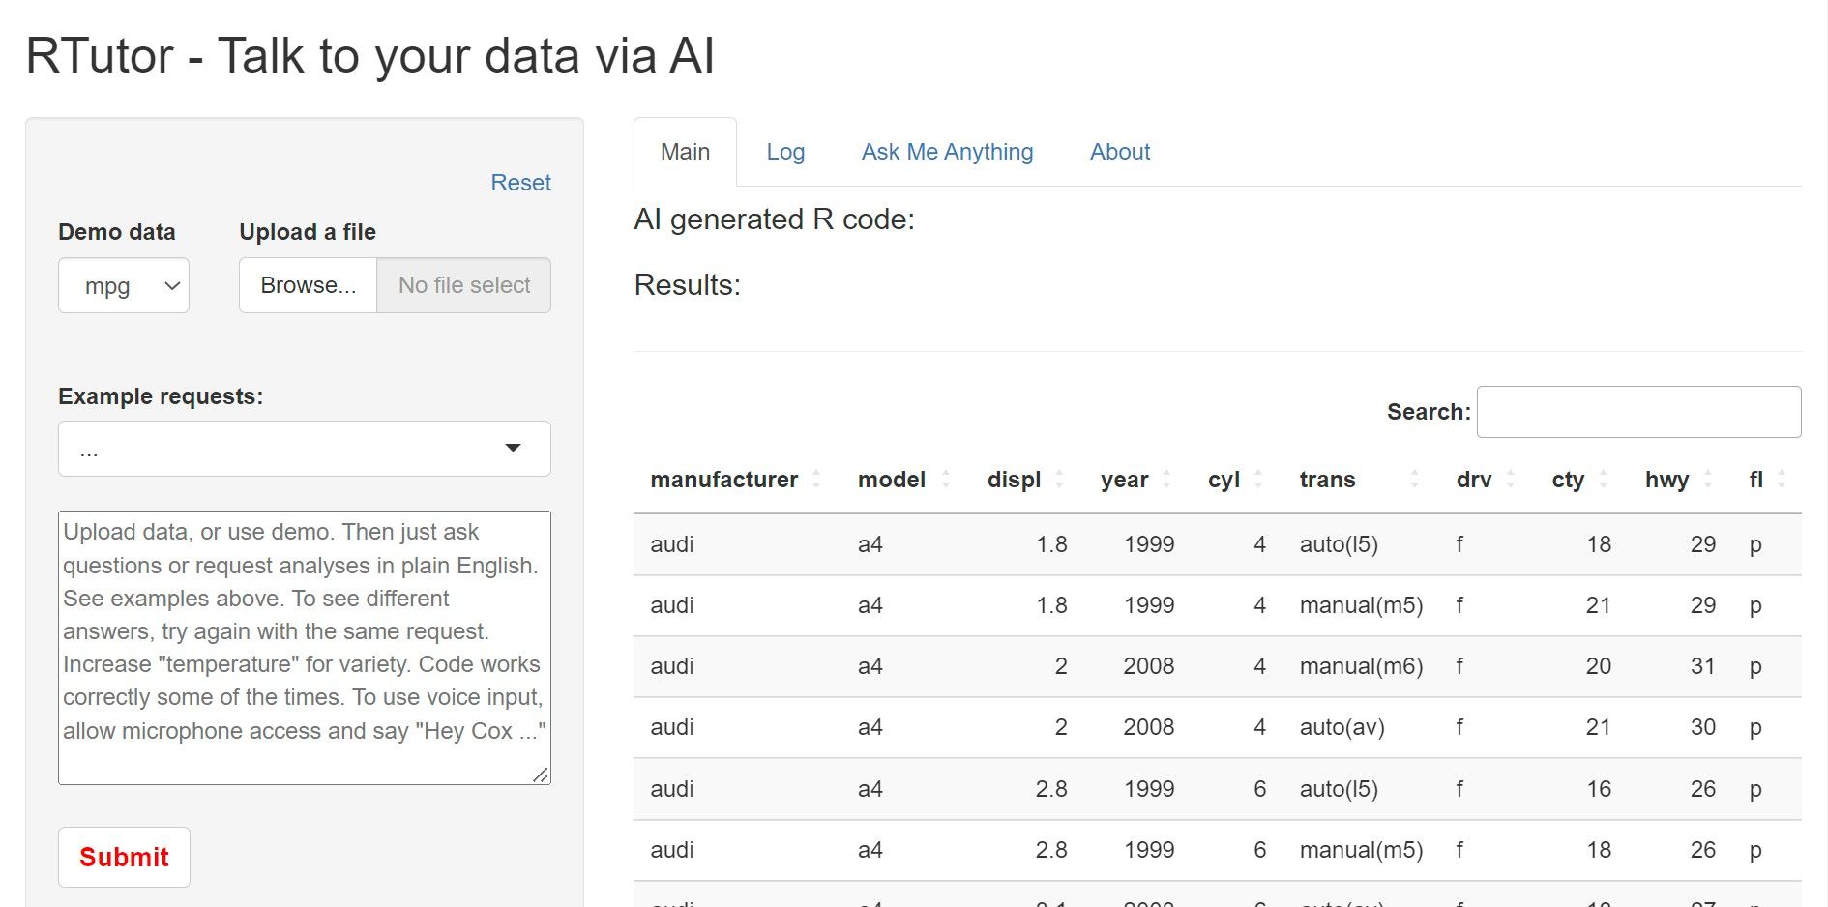Viewport: 1828px width, 907px height.
Task: Switch to the Log tab
Action: coord(784,153)
